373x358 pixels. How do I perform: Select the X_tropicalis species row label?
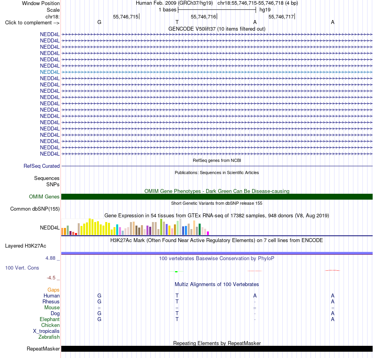(46, 331)
